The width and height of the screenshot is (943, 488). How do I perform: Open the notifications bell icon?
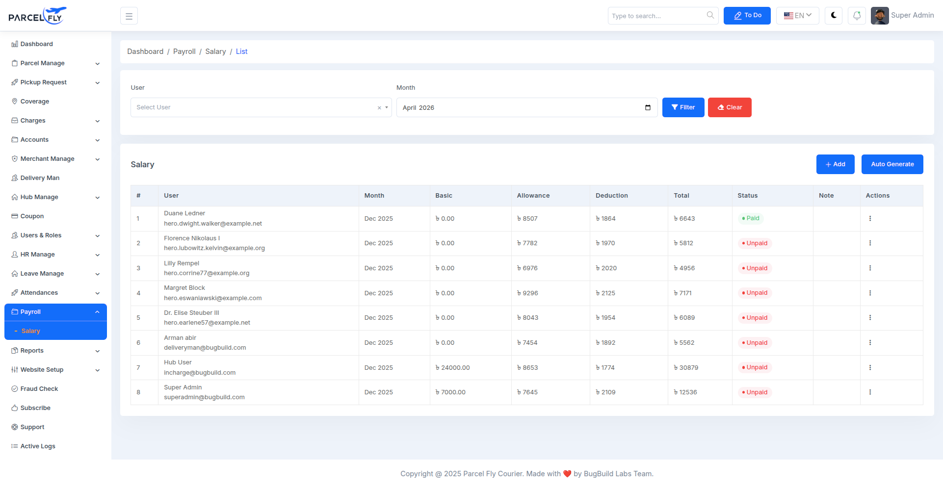pyautogui.click(x=857, y=15)
